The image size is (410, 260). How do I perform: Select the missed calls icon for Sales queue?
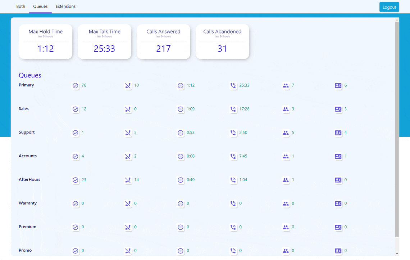click(128, 109)
